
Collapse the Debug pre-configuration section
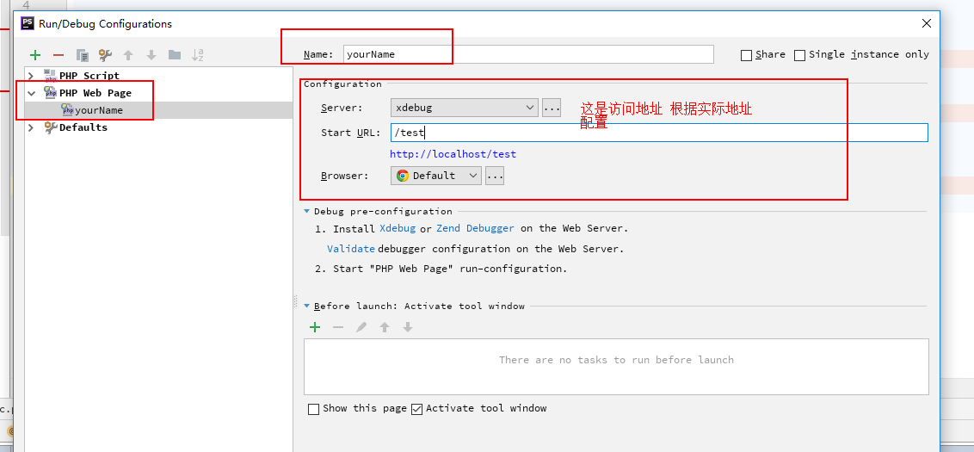(306, 211)
